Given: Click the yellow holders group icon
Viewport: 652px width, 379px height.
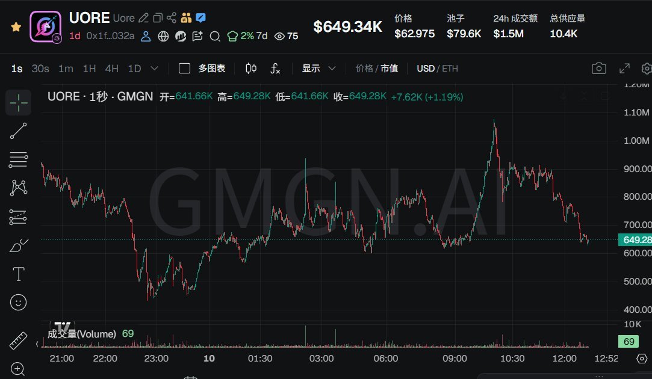Looking at the screenshot, I should [186, 18].
